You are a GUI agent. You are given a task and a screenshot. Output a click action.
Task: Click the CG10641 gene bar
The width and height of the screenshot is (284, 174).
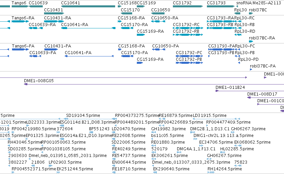(x=88, y=6)
